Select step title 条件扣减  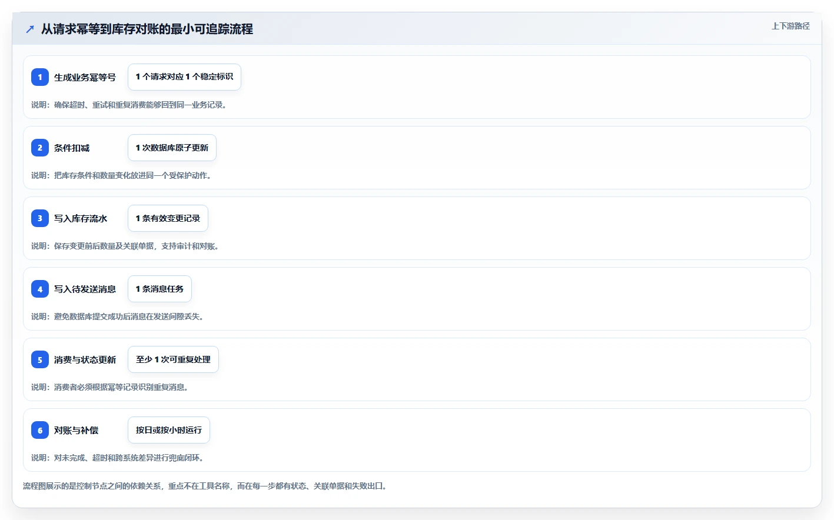click(x=72, y=148)
